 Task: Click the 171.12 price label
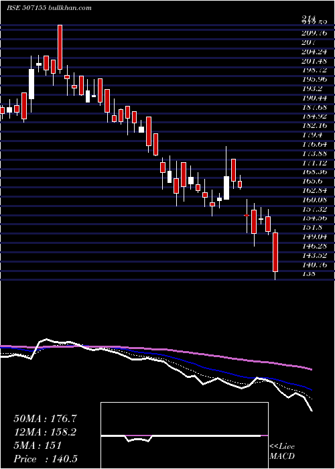tap(314, 163)
